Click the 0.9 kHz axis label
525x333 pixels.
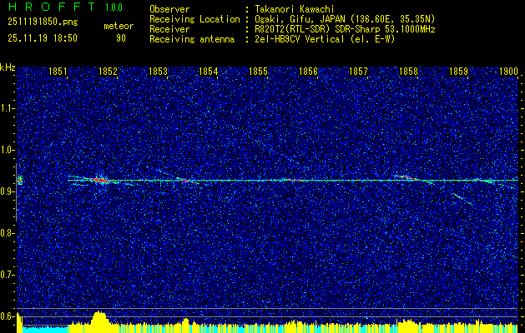pyautogui.click(x=8, y=191)
